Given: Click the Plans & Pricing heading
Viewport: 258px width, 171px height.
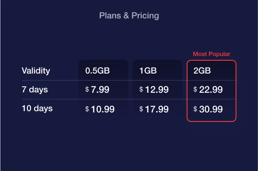Looking at the screenshot, I should click(x=129, y=16).
